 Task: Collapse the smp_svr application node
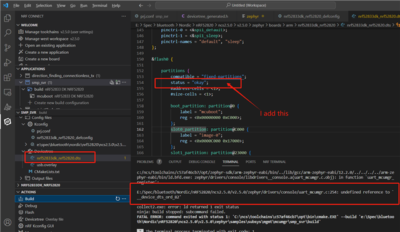point(21,83)
